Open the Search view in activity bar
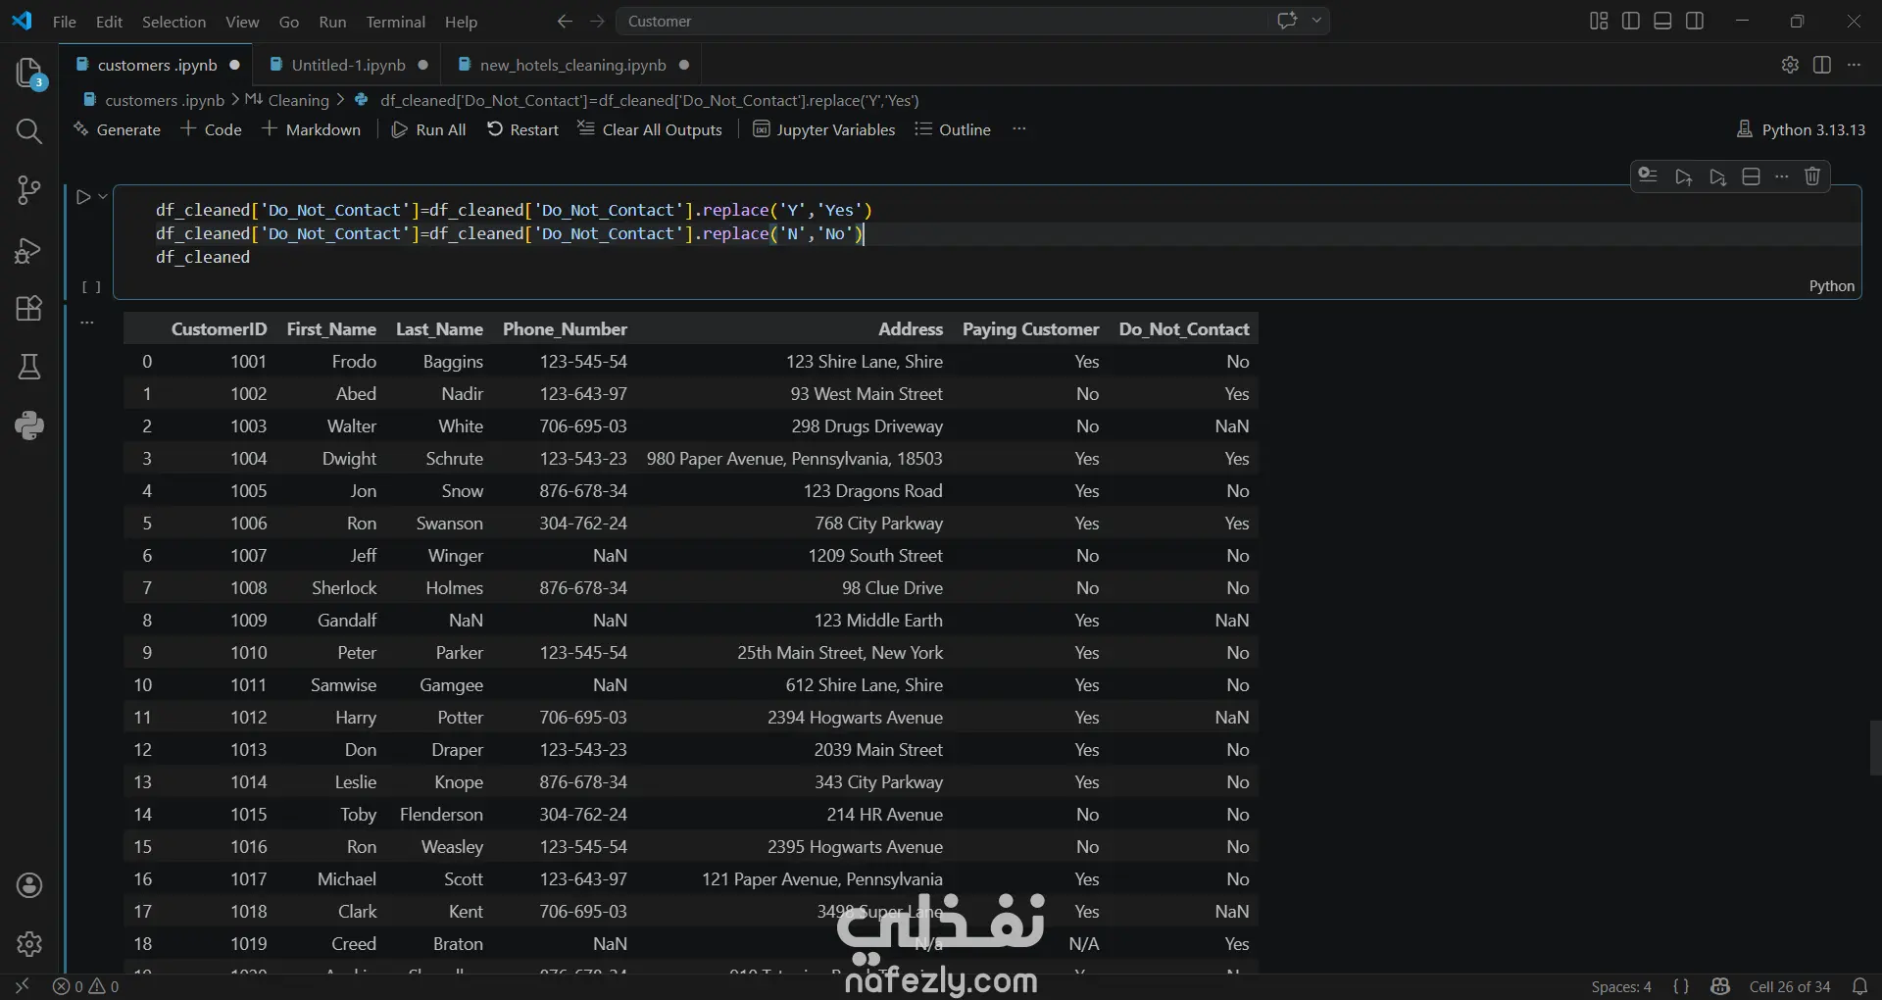This screenshot has width=1882, height=1000. pyautogui.click(x=29, y=131)
